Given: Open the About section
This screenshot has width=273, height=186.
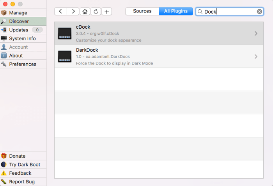Looking at the screenshot, I should pos(23,56).
